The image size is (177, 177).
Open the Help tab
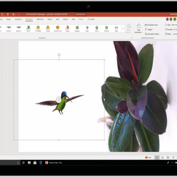click(73, 19)
